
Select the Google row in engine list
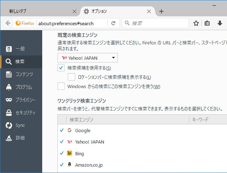point(142,130)
